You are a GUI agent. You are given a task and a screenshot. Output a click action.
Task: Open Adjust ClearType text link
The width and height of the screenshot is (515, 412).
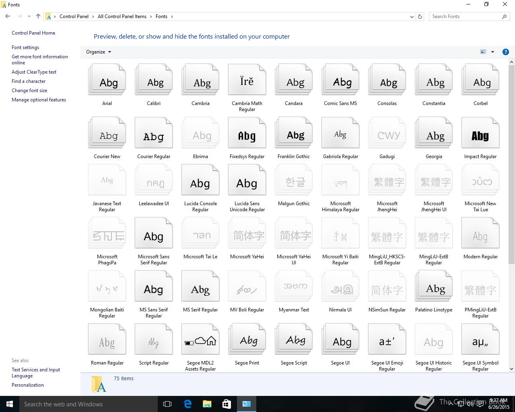pos(34,72)
